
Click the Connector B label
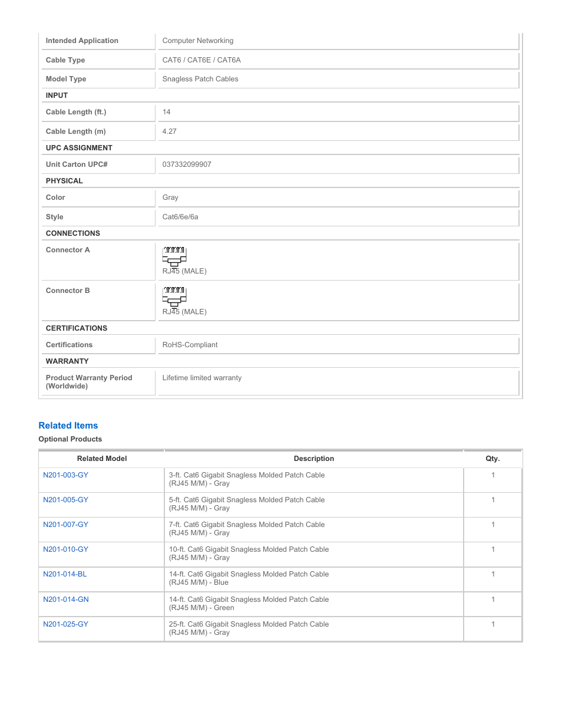pyautogui.click(x=68, y=291)
